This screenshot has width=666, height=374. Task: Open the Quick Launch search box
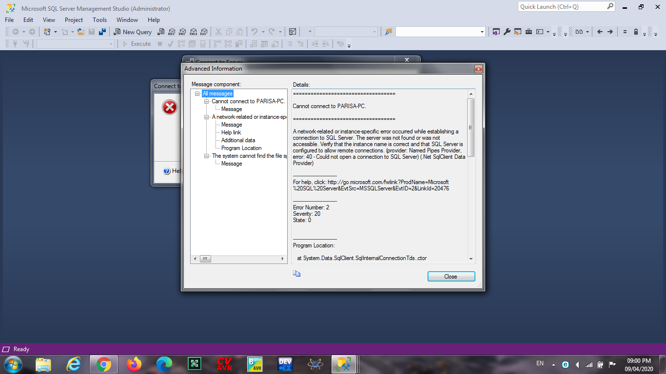click(567, 7)
